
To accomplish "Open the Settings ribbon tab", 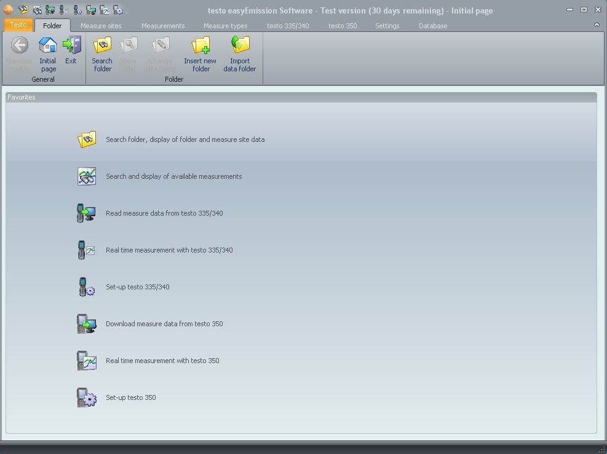I will pyautogui.click(x=387, y=26).
